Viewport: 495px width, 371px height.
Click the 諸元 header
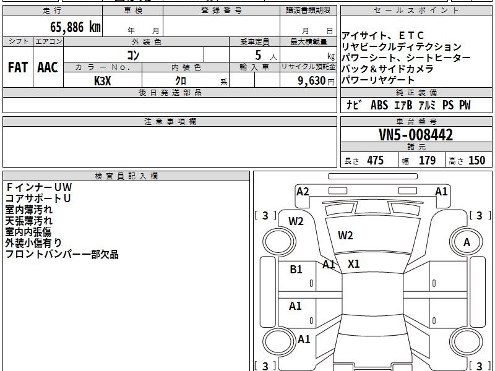point(416,147)
